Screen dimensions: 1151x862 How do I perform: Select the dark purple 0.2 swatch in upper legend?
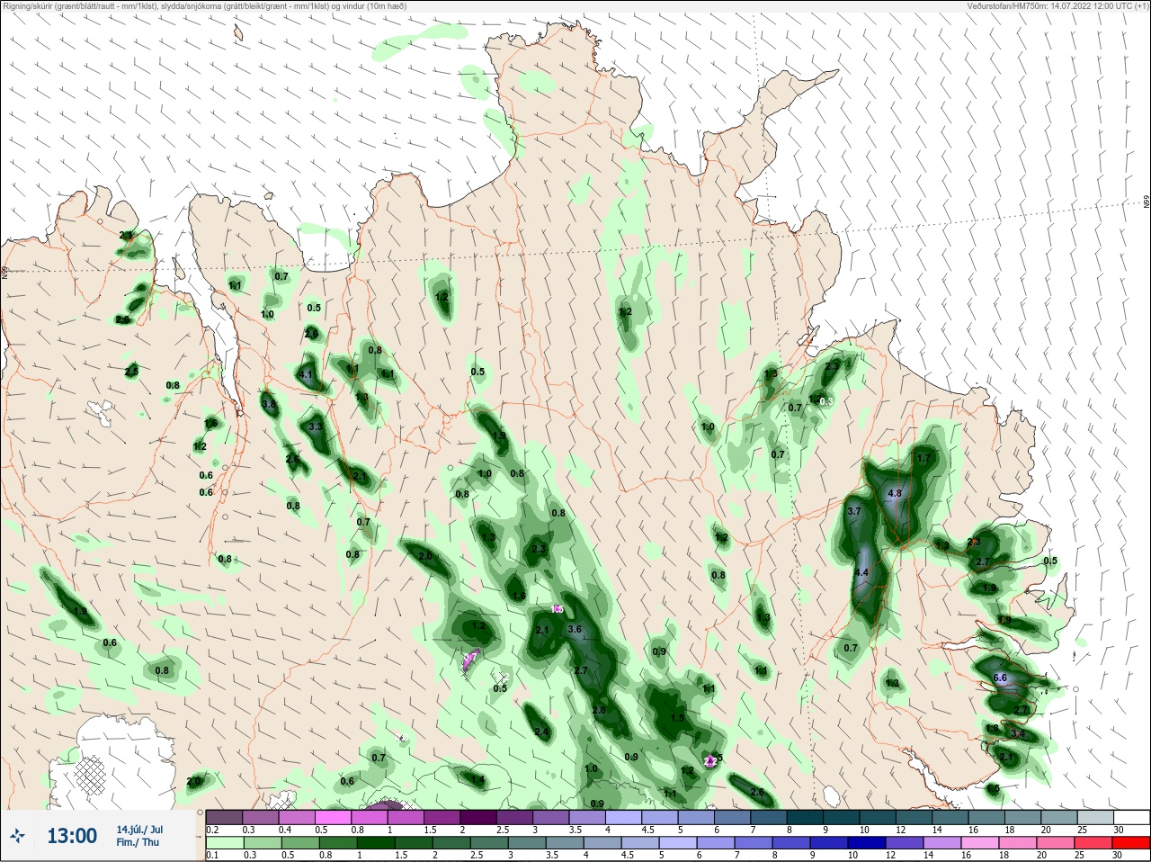[x=224, y=817]
